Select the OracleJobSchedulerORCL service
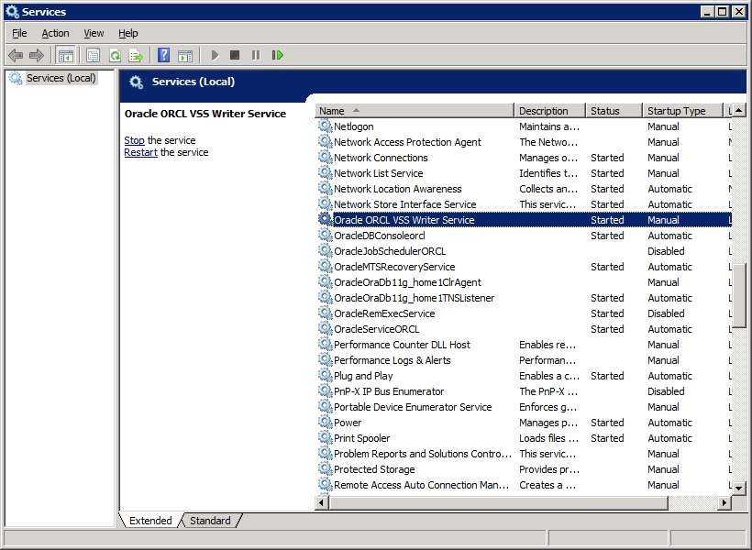The width and height of the screenshot is (752, 550). pyautogui.click(x=524, y=251)
